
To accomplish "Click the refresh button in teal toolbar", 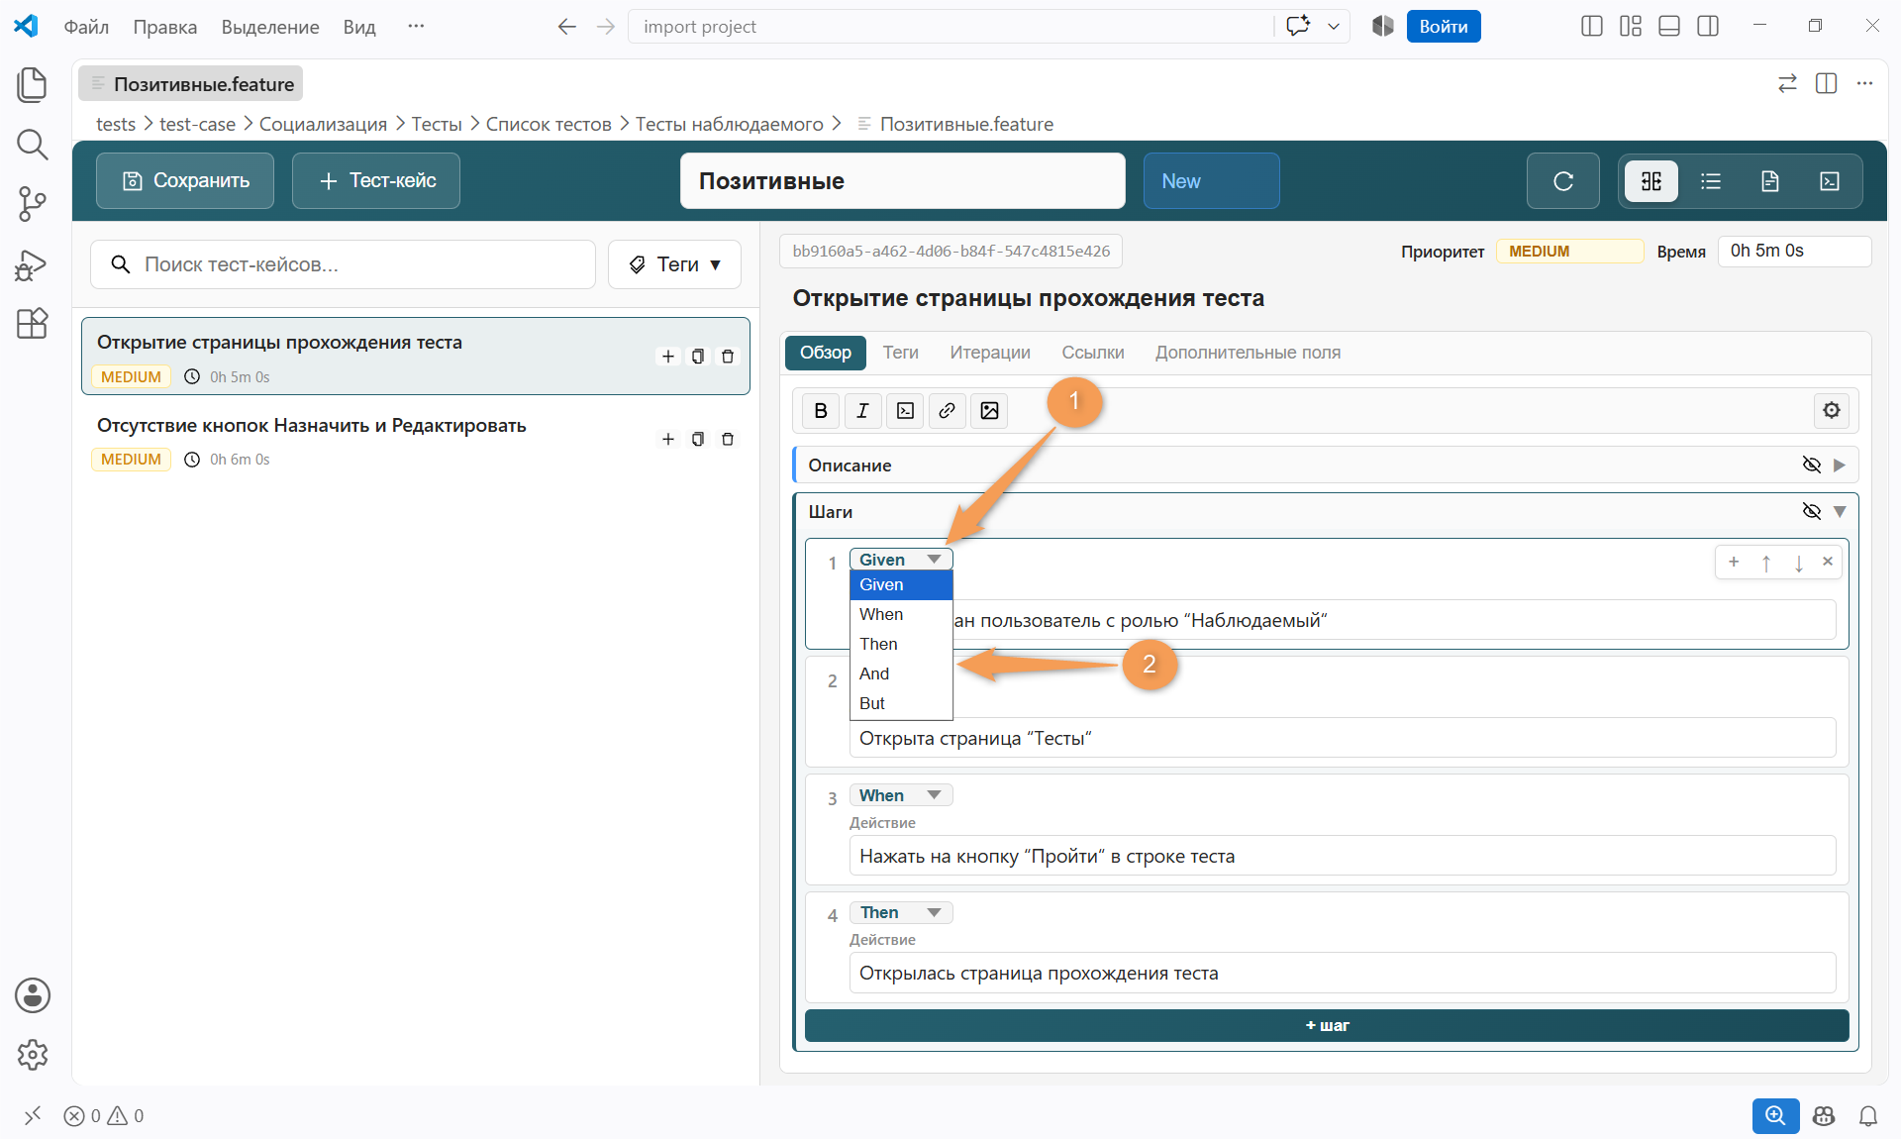I will (x=1562, y=181).
